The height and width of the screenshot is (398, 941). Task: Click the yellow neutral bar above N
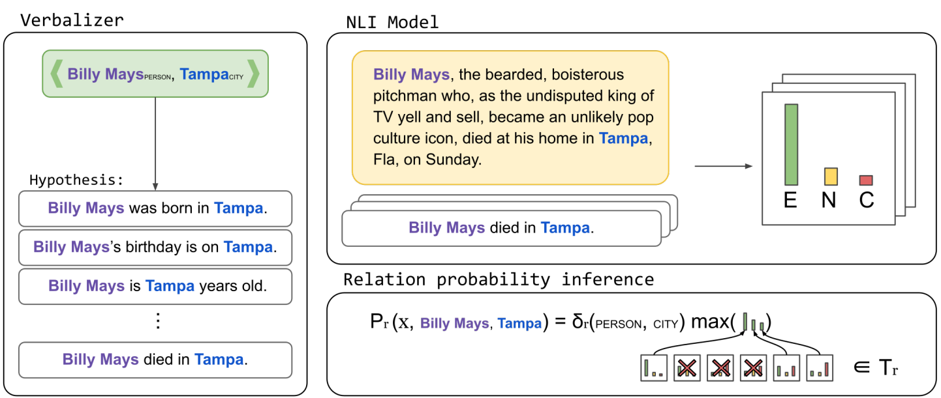pyautogui.click(x=831, y=177)
